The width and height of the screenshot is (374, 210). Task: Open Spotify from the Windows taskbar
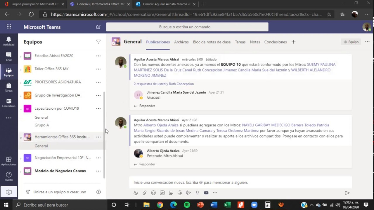click(187, 205)
